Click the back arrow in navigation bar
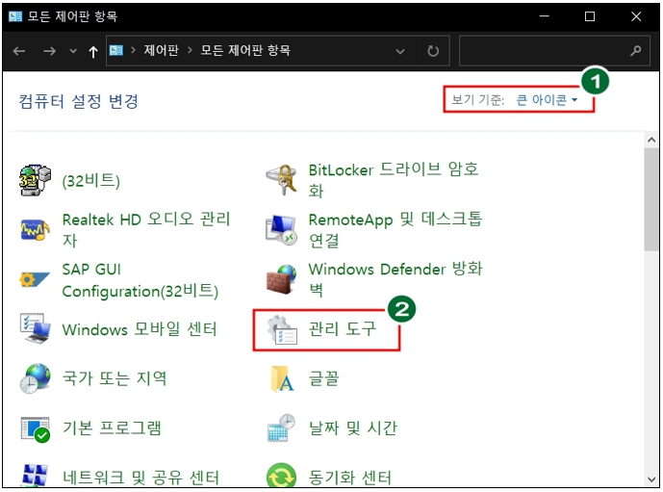Viewport: 663px width, 492px height. pyautogui.click(x=19, y=51)
